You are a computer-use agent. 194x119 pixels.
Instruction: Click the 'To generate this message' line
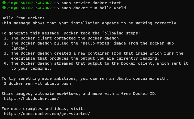71,33
